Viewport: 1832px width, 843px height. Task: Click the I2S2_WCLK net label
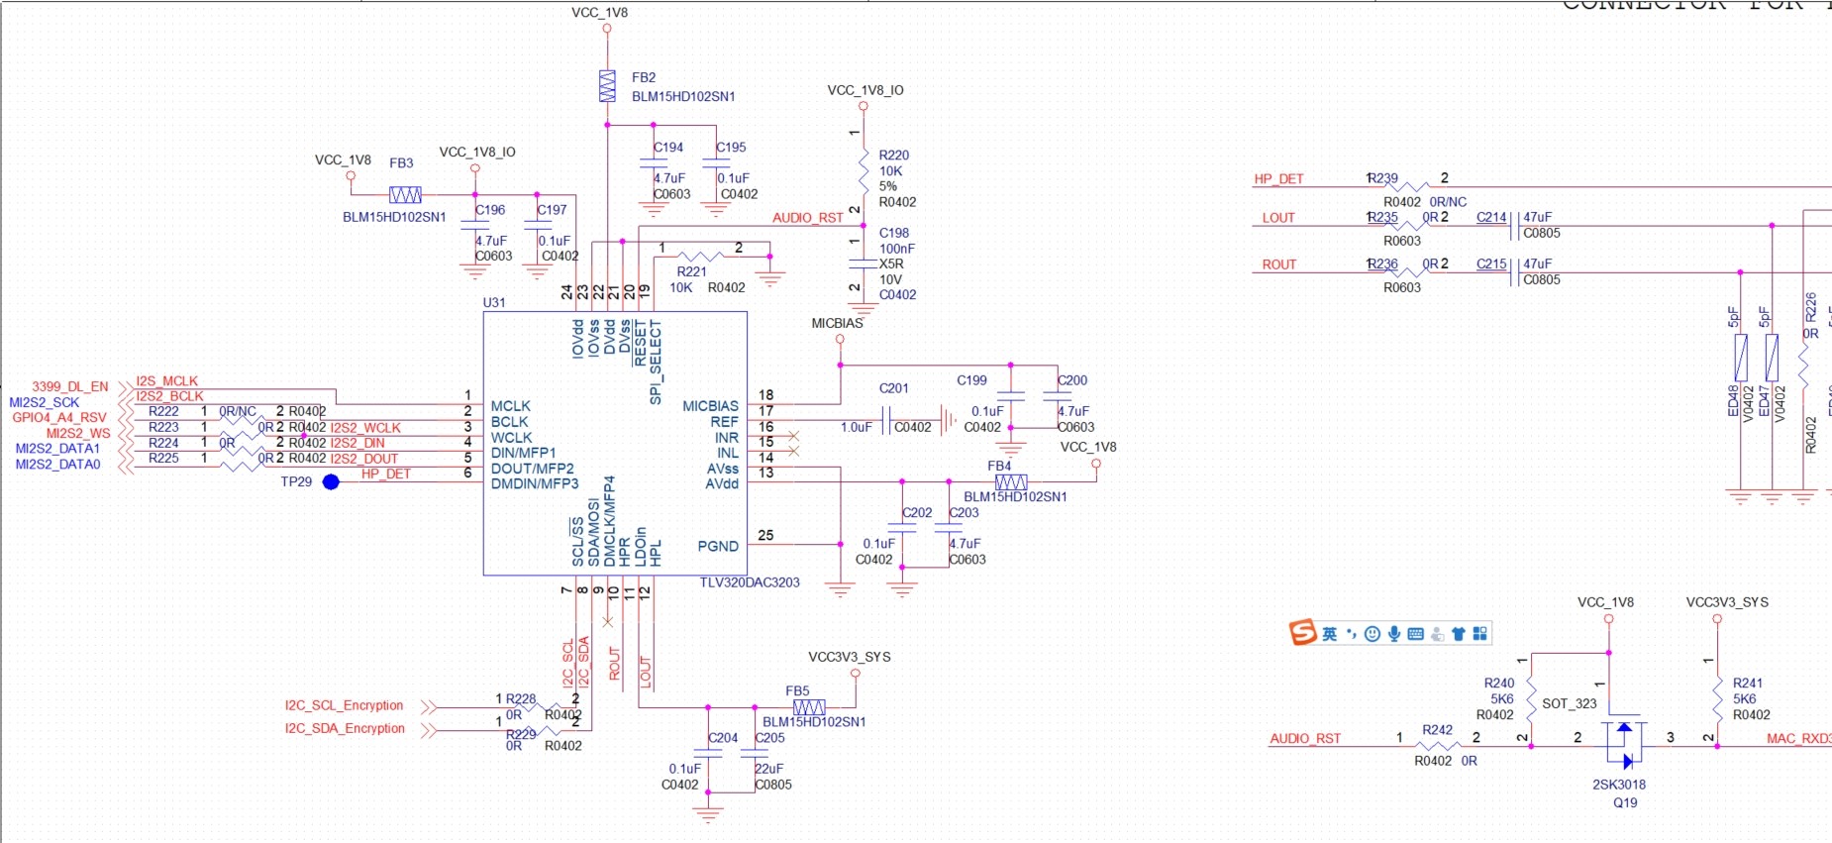point(365,428)
